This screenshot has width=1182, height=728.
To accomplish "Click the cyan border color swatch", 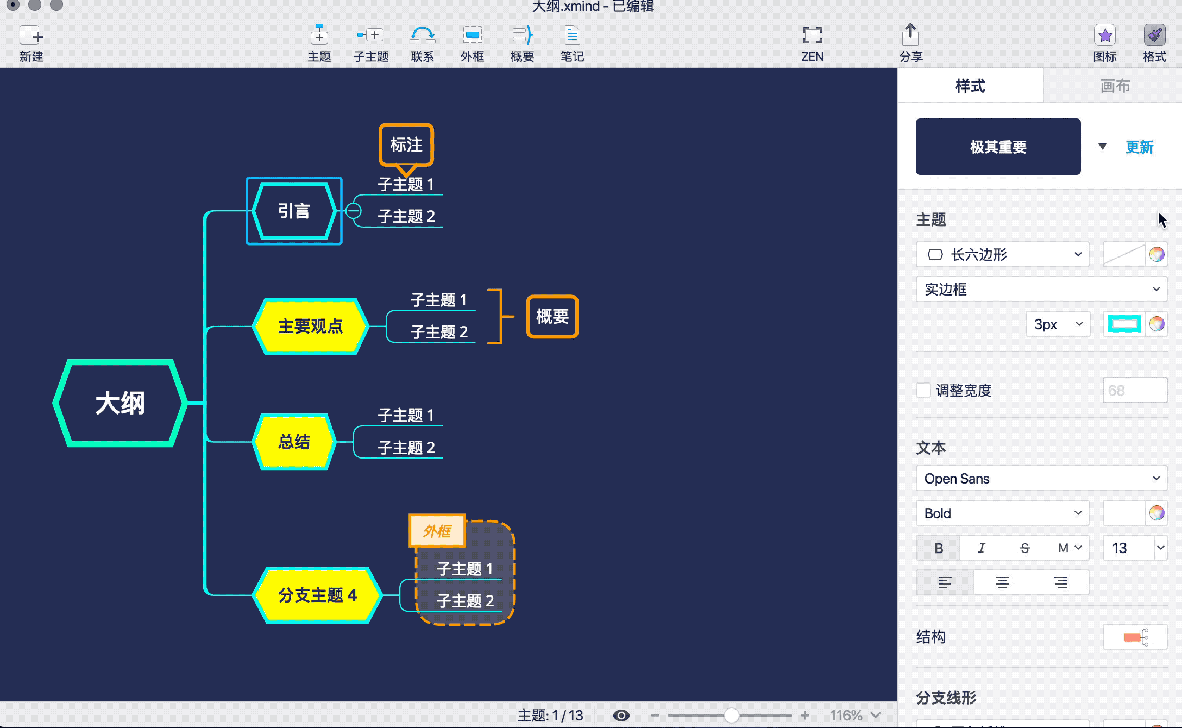I will [x=1124, y=324].
